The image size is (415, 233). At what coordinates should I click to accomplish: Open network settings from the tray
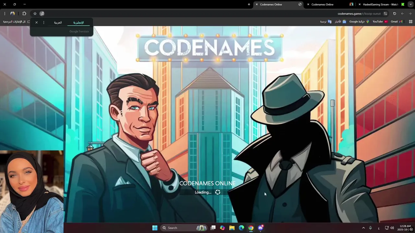[387, 228]
